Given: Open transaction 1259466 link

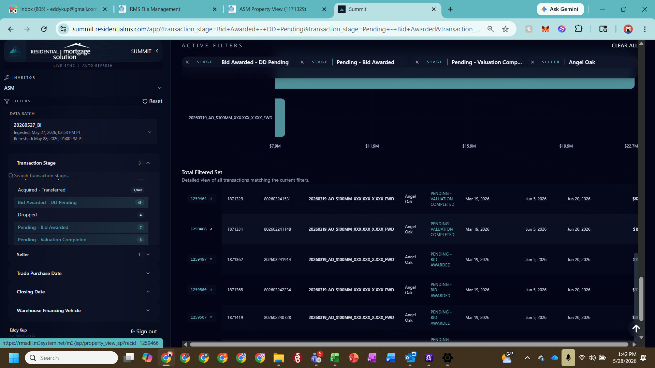Looking at the screenshot, I should (201, 229).
